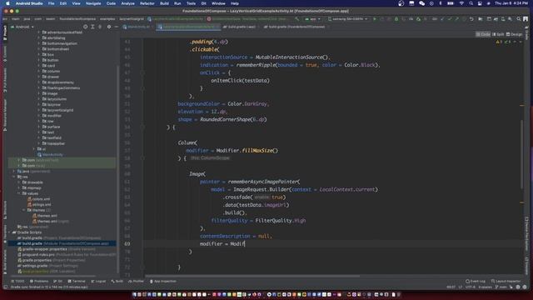533x300 pixels.
Task: Click 'onItemClick(testData)' in editor
Action: tap(240, 81)
